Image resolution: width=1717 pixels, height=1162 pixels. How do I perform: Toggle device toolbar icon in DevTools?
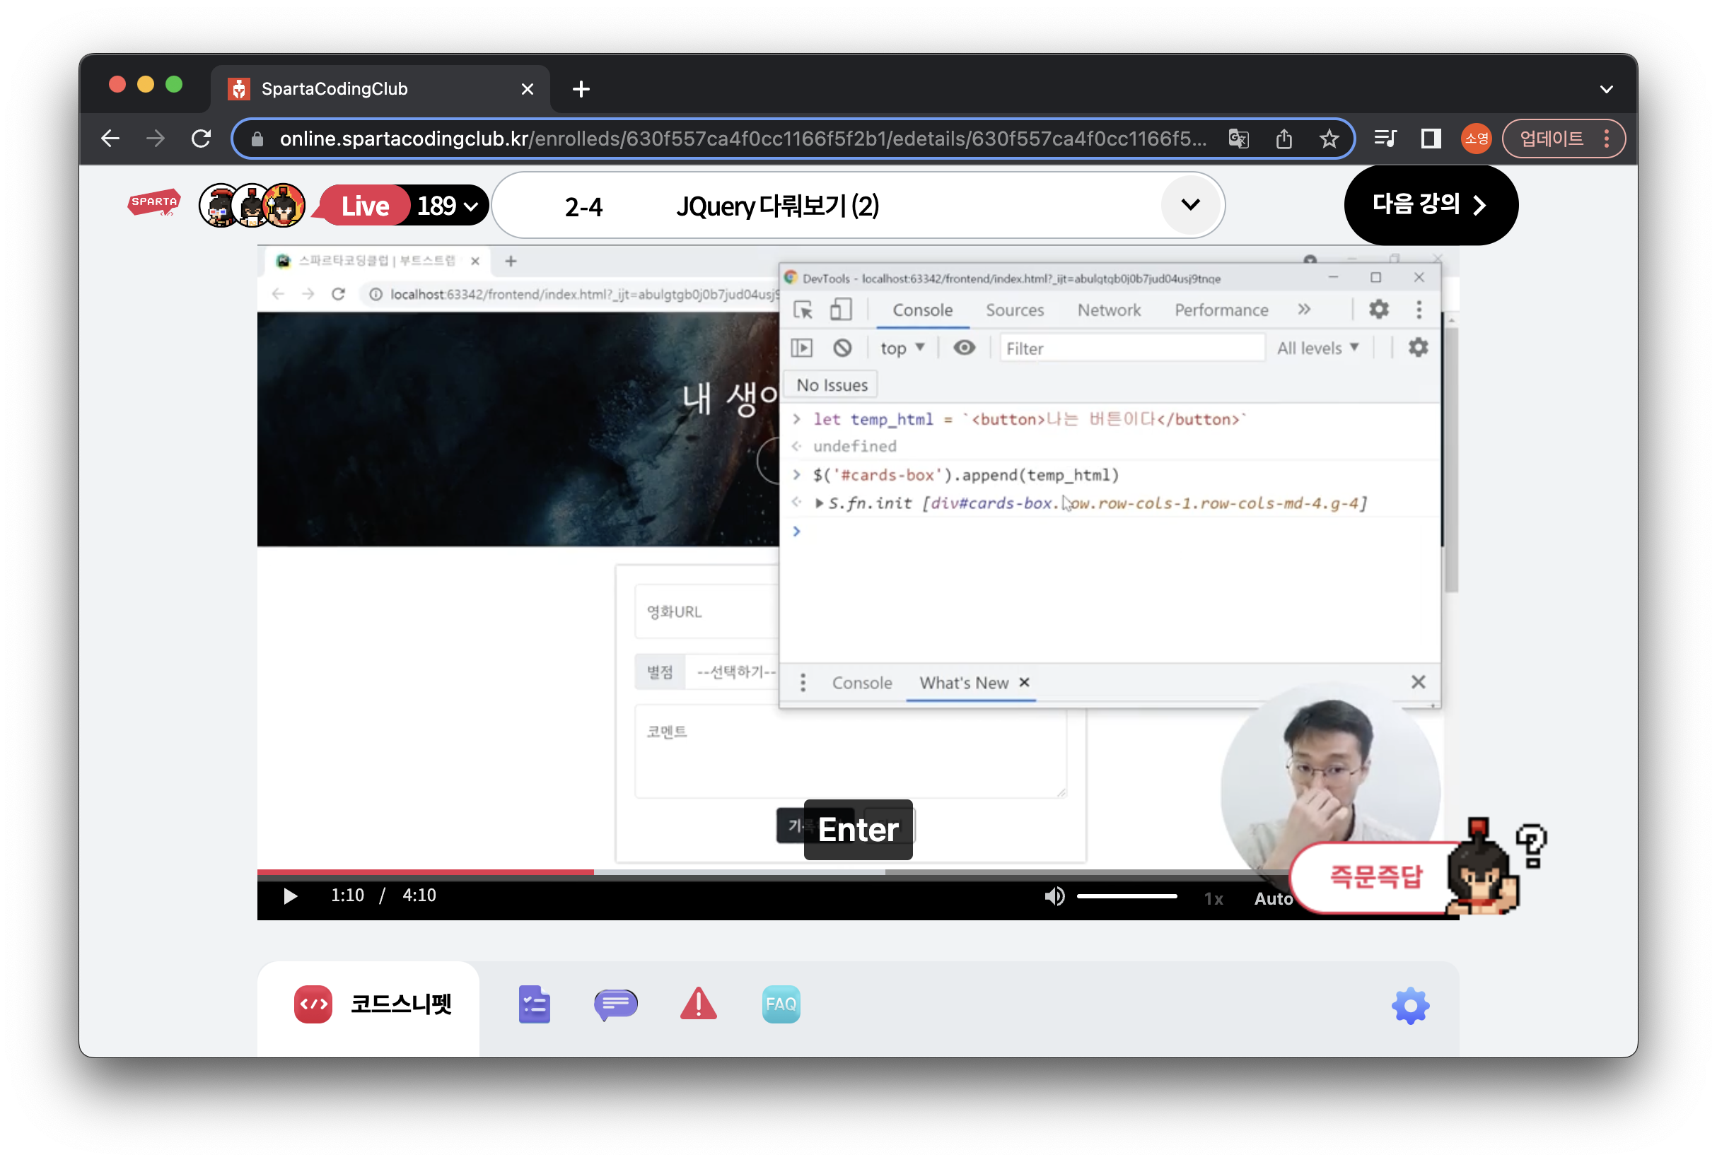(x=840, y=310)
